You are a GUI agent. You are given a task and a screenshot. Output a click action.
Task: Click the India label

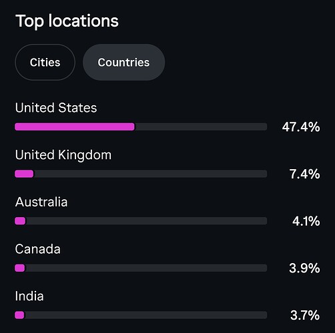coord(29,296)
